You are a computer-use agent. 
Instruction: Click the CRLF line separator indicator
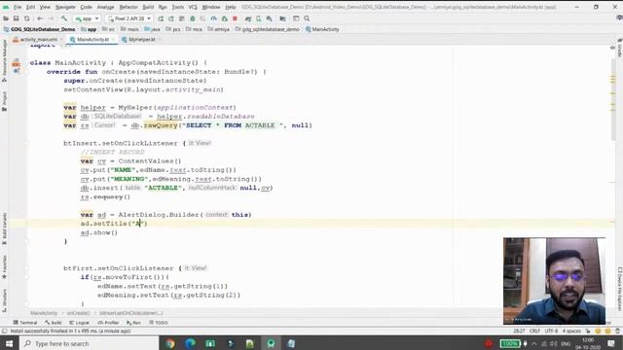(x=534, y=331)
